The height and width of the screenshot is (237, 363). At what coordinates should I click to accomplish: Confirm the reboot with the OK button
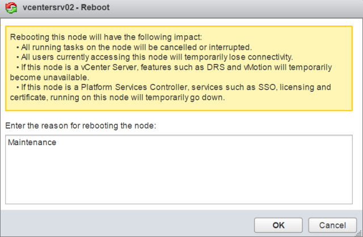pyautogui.click(x=278, y=225)
